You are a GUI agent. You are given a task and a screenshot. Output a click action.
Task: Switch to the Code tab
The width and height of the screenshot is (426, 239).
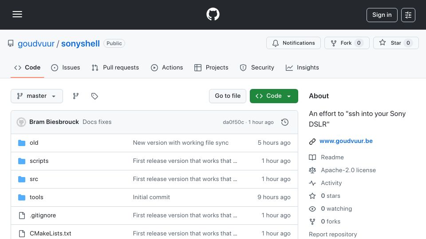pyautogui.click(x=27, y=67)
